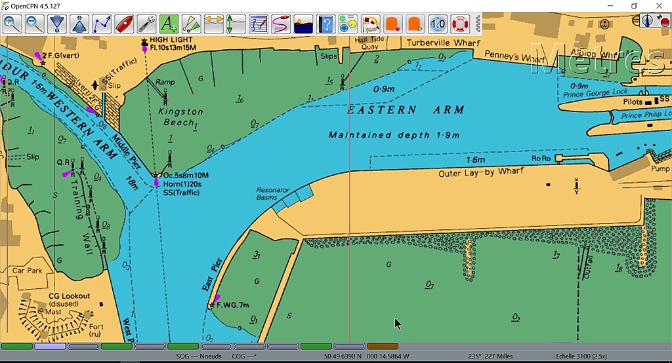Click the 'Ro Ro' label
Viewport: 672px width, 363px height.
point(541,159)
